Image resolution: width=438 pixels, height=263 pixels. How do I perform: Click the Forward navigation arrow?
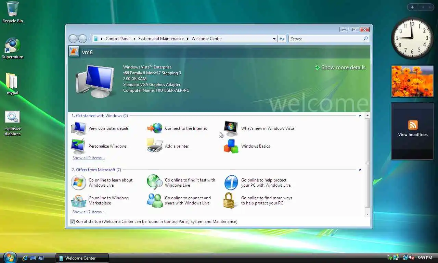(82, 39)
